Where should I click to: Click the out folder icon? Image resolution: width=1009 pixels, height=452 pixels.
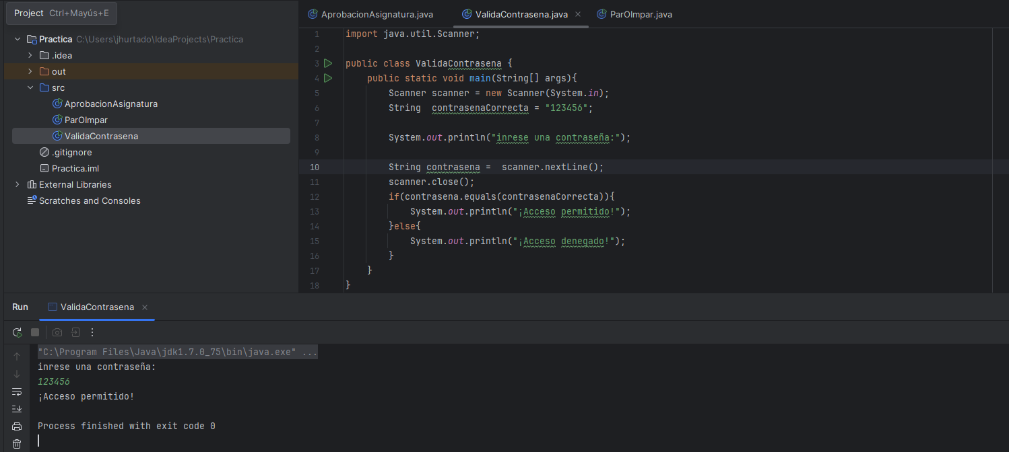tap(44, 71)
